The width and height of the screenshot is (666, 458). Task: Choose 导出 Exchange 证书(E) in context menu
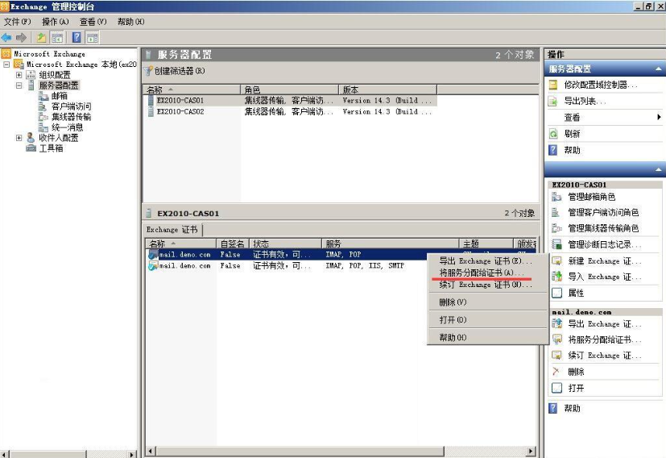[x=487, y=260]
